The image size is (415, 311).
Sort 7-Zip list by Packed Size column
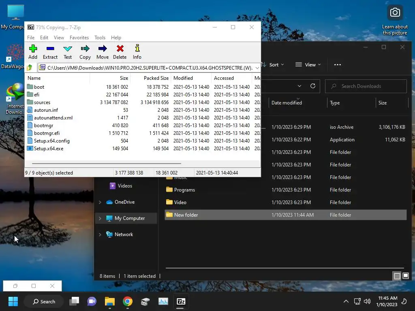point(150,78)
